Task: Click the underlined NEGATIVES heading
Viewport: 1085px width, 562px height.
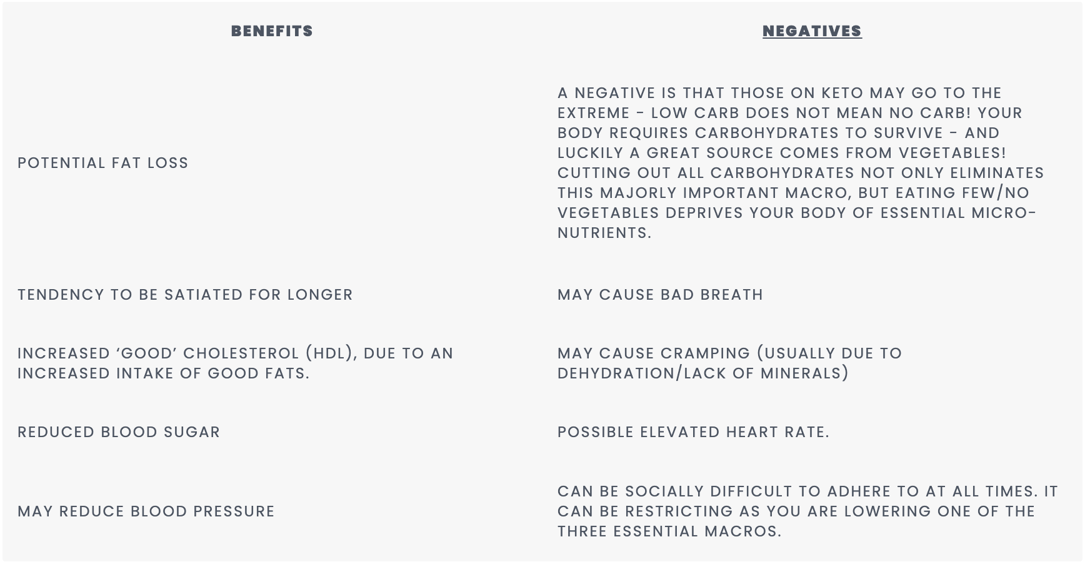Action: 812,31
